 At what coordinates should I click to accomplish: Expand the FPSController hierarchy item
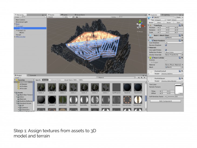click(15, 37)
